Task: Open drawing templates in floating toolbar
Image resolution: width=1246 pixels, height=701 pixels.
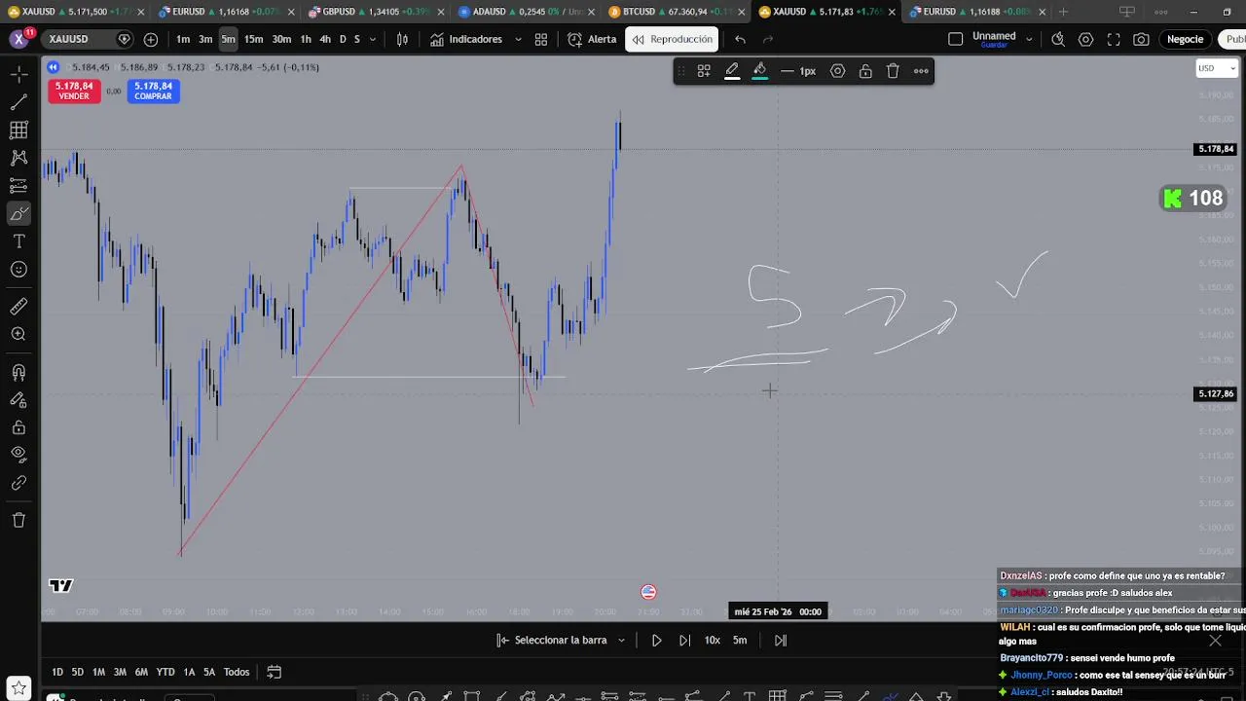Action: pos(704,71)
